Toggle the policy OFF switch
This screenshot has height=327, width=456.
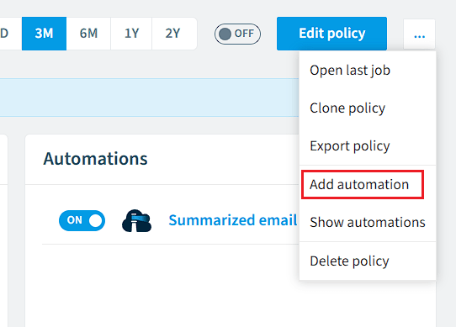237,34
